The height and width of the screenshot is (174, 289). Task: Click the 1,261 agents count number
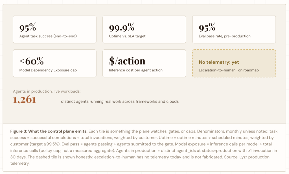pyautogui.click(x=25, y=100)
